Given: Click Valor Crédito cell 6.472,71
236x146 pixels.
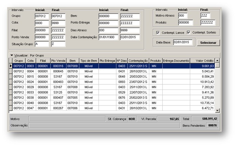Looking at the screenshot, I should (x=203, y=108).
